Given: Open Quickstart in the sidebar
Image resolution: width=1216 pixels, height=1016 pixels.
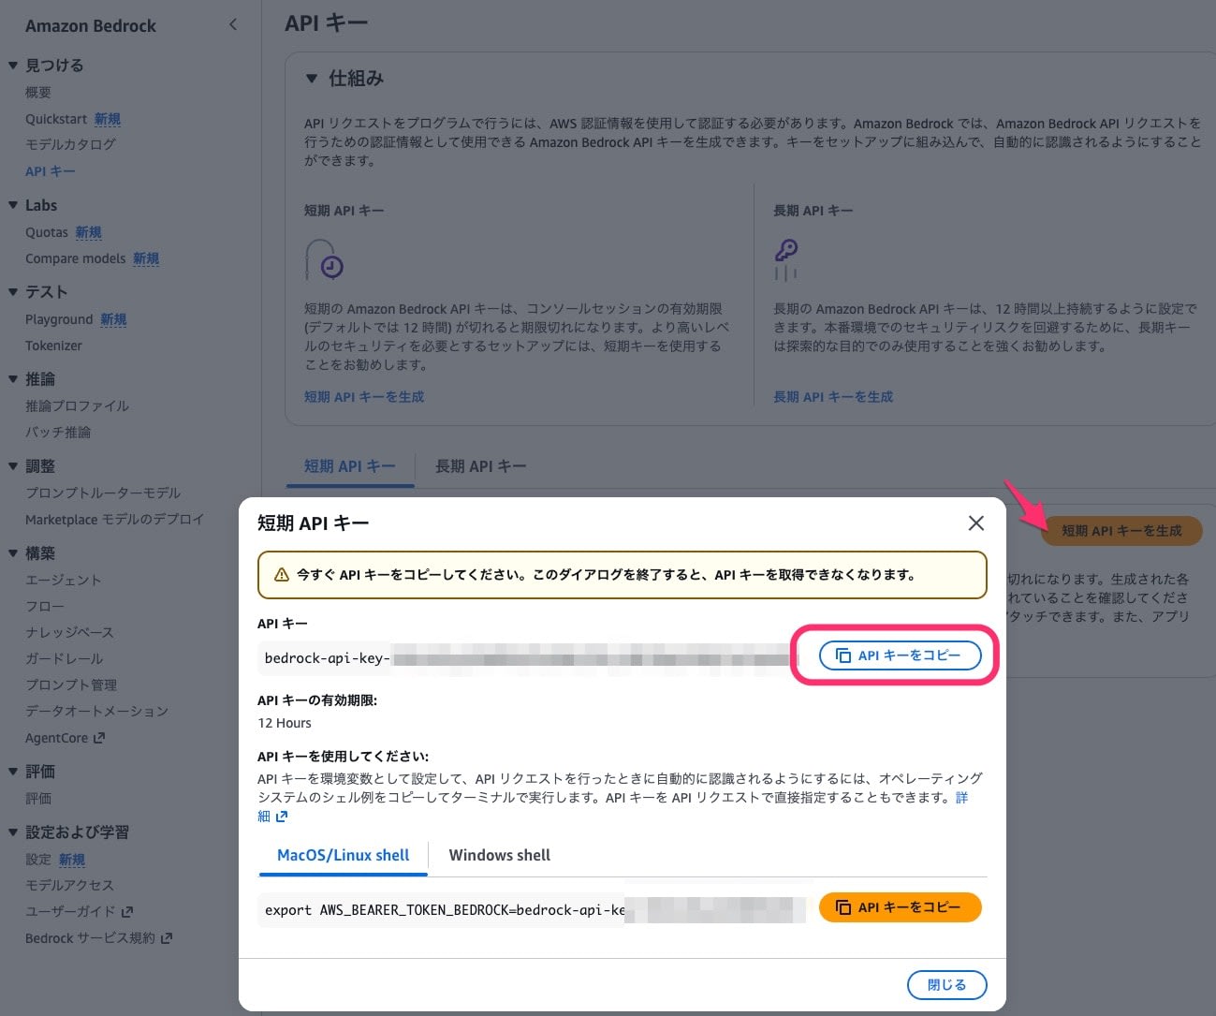Looking at the screenshot, I should pyautogui.click(x=56, y=119).
